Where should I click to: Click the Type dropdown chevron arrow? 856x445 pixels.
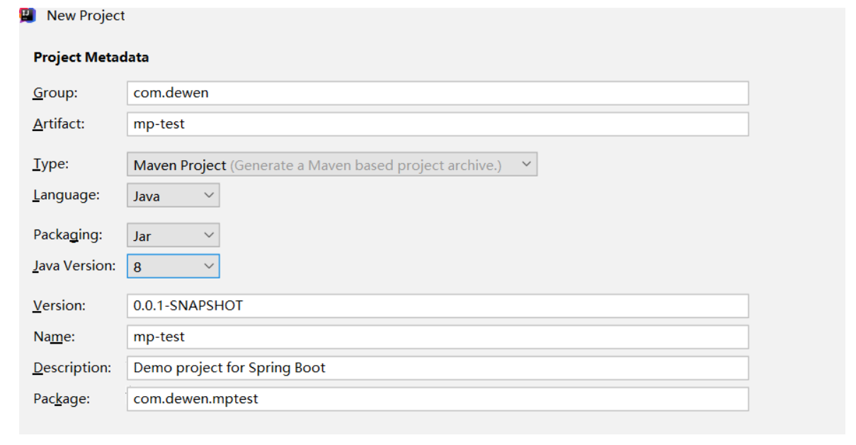click(x=526, y=164)
